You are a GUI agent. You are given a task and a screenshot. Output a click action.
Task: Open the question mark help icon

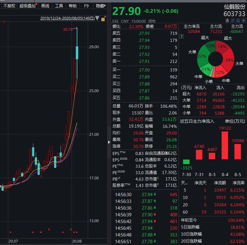[x=182, y=37]
